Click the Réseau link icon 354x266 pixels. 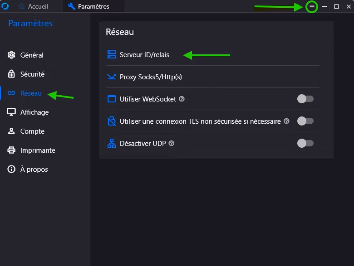click(x=11, y=93)
